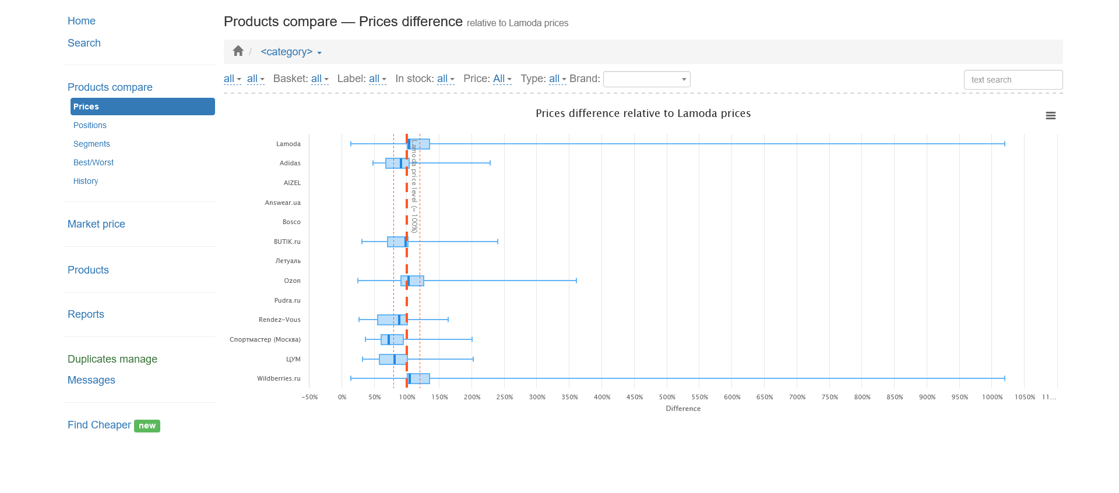
Task: Click the 'Rendez-Vous' axis label
Action: pyautogui.click(x=280, y=320)
